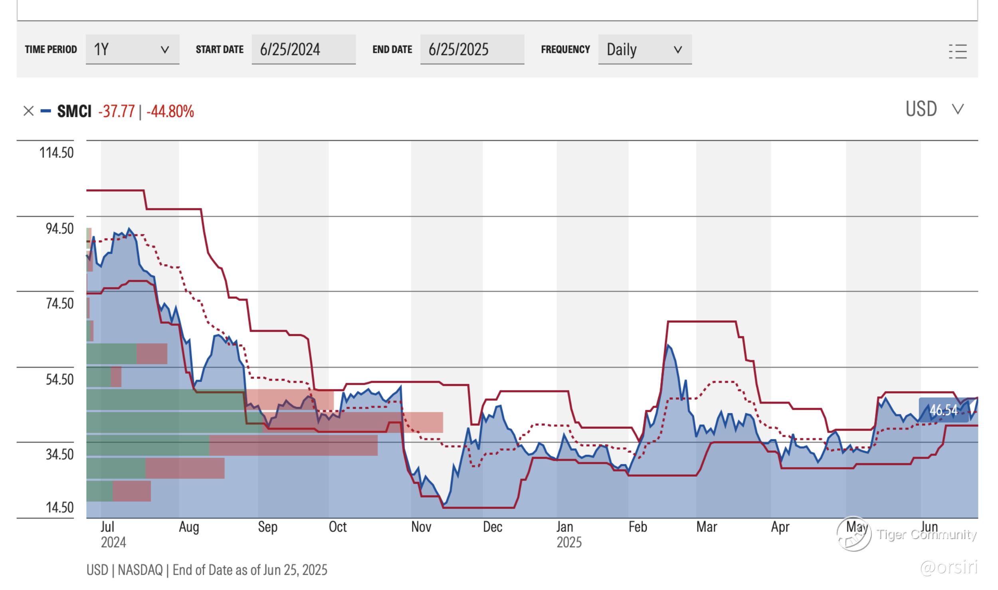Click the Oct month axis label
Viewport: 998px width, 590px height.
coord(338,527)
